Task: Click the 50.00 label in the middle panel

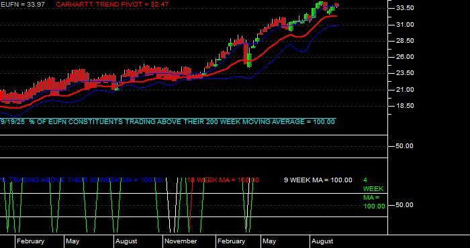Action: (x=405, y=146)
